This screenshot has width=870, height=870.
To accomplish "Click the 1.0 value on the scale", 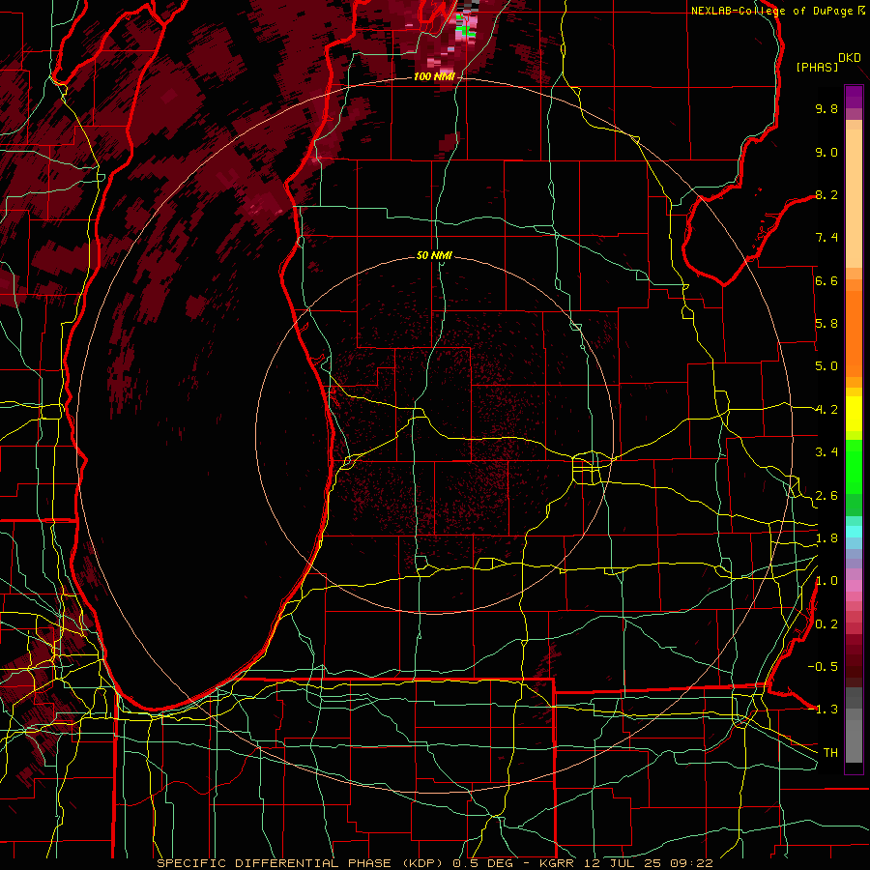I will click(826, 581).
